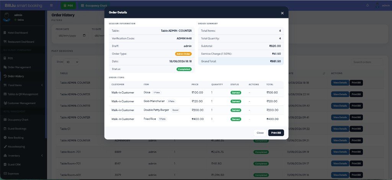Image resolution: width=392 pixels, height=180 pixels.
Task: Click View Details for Table Room-601 row
Action: click(340, 175)
